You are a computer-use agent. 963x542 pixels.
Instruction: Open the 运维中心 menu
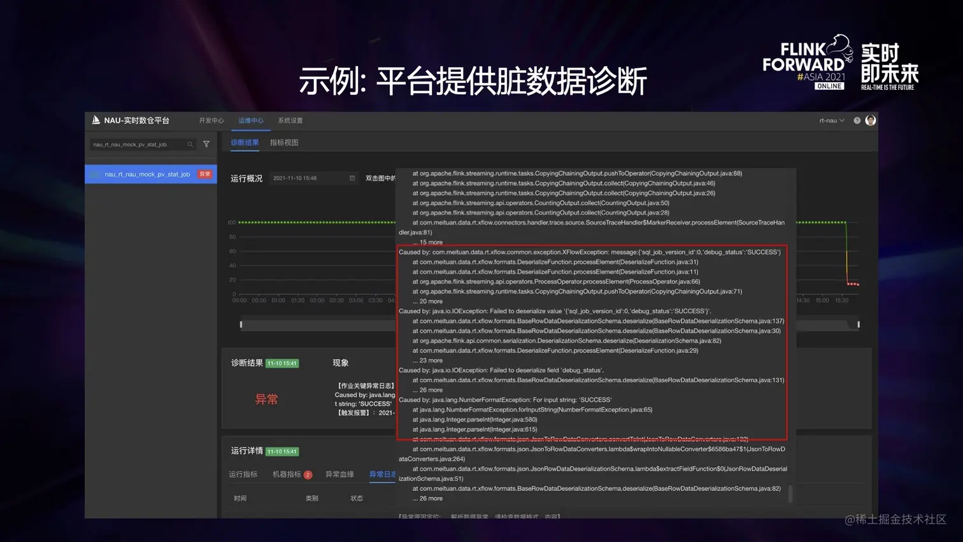251,120
